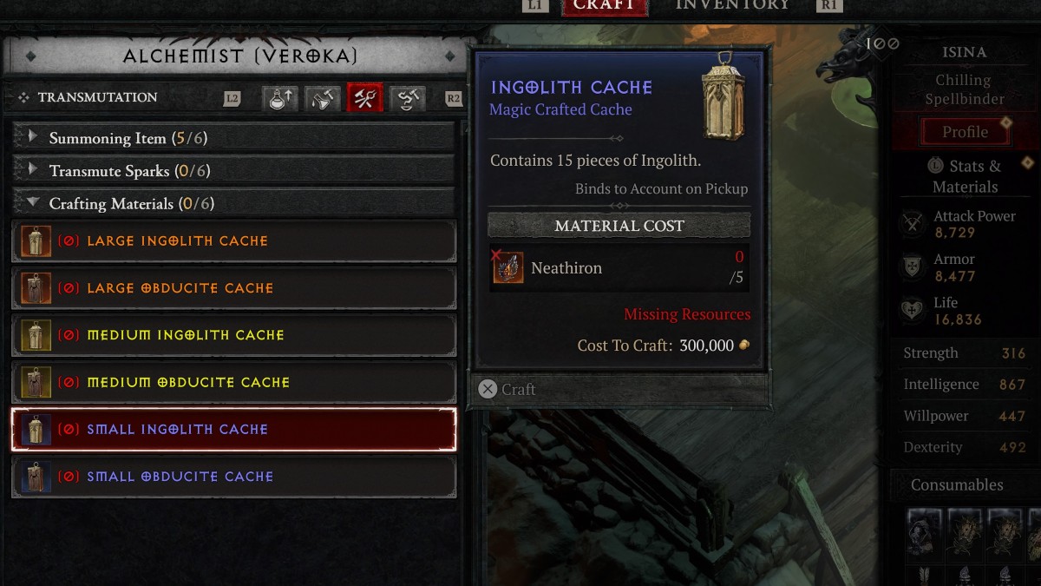Select the potion upgrade tab icon
This screenshot has width=1041, height=586.
point(280,98)
